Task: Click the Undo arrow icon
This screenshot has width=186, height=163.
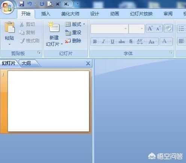Action: [29, 4]
